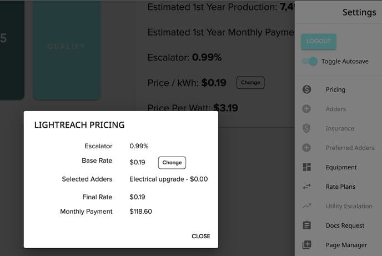Open the Page Manager menu label
This screenshot has width=382, height=256.
[x=346, y=245]
